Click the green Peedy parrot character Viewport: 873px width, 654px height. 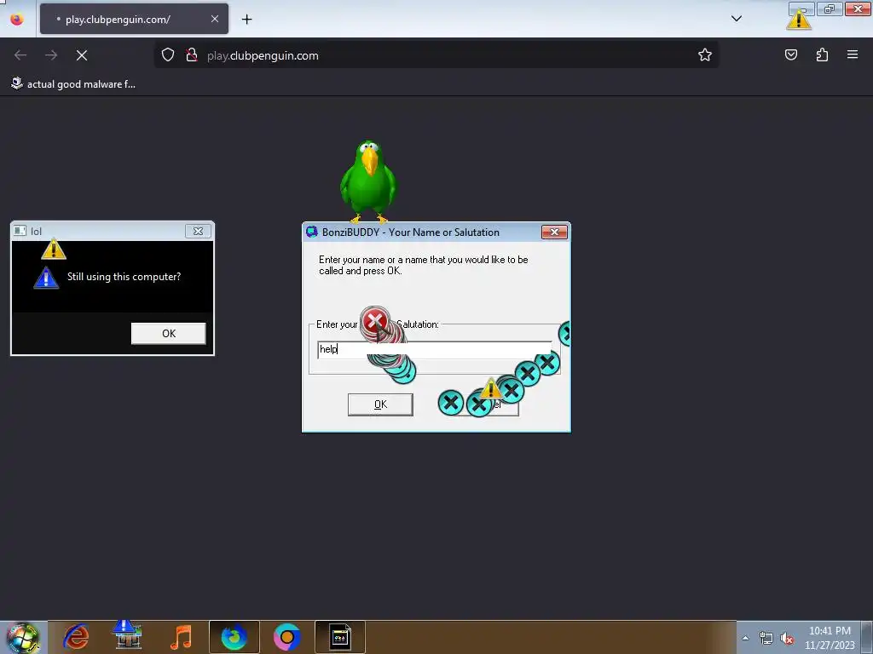click(x=368, y=181)
